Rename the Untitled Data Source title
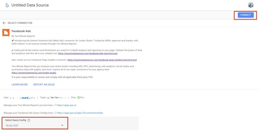This screenshot has height=131, width=258. point(30,5)
